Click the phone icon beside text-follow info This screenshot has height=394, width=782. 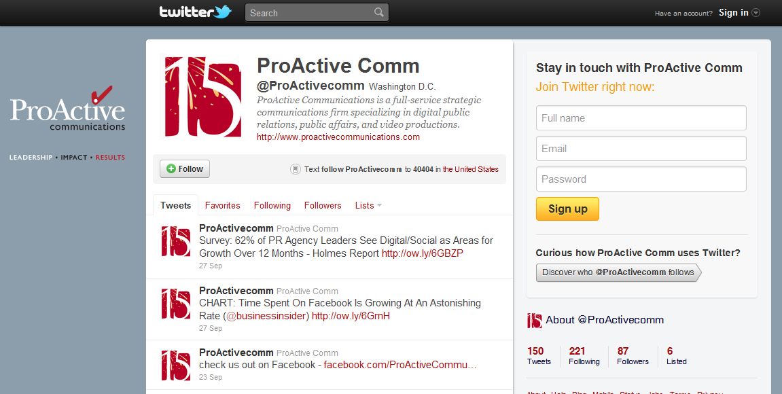pyautogui.click(x=295, y=169)
